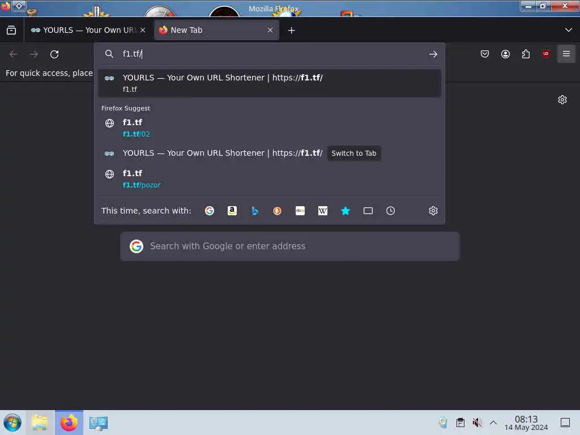
Task: Open search settings gear in URL dropdown
Action: 433,211
